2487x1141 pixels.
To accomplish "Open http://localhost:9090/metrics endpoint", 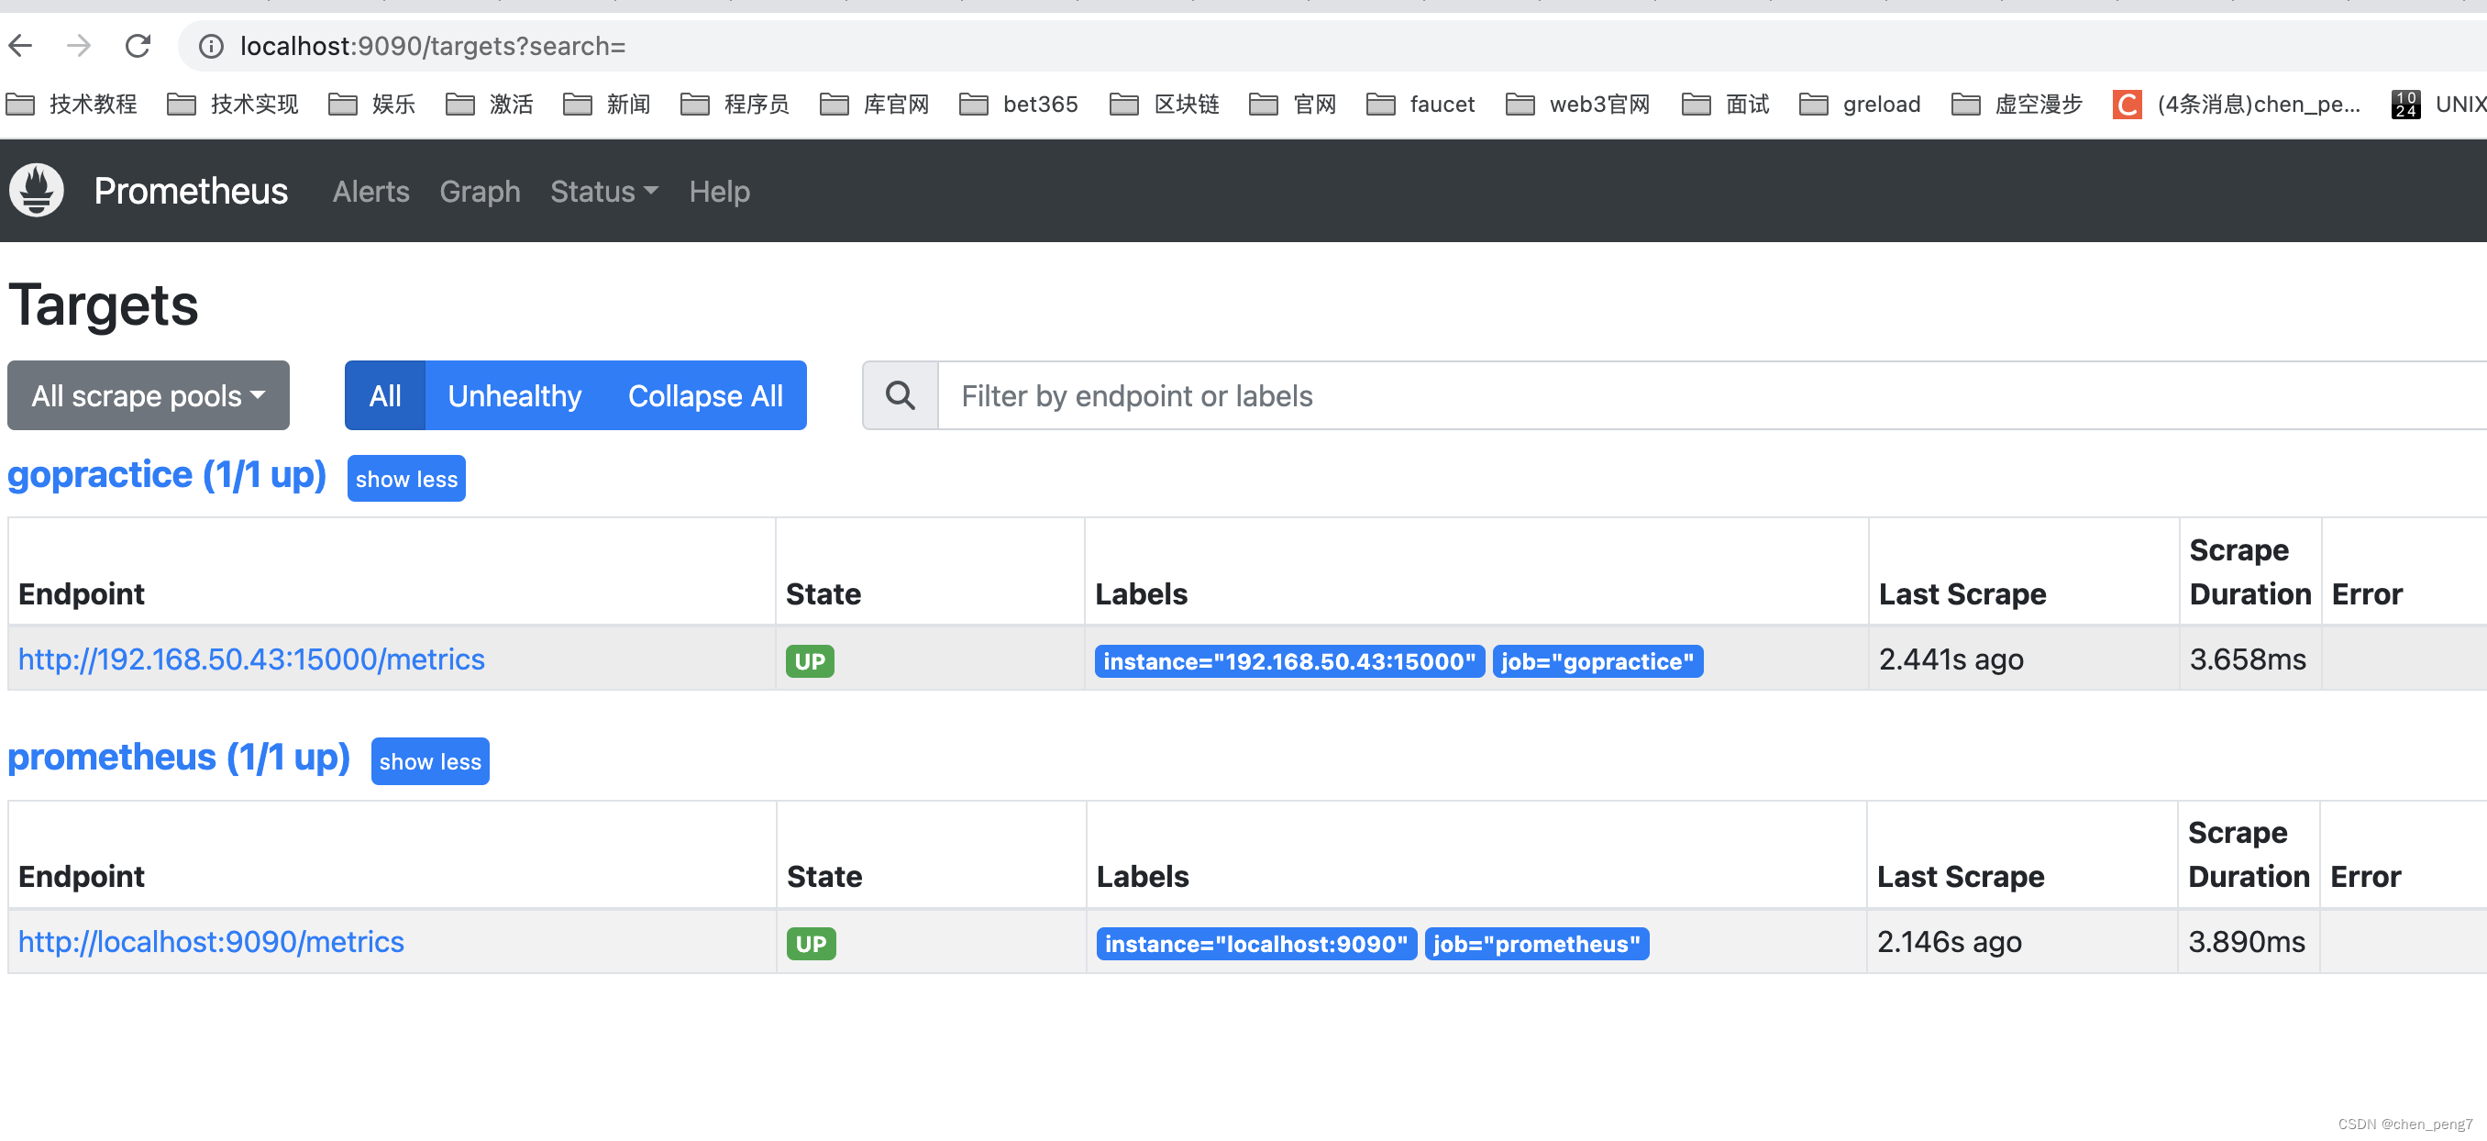I will (211, 941).
